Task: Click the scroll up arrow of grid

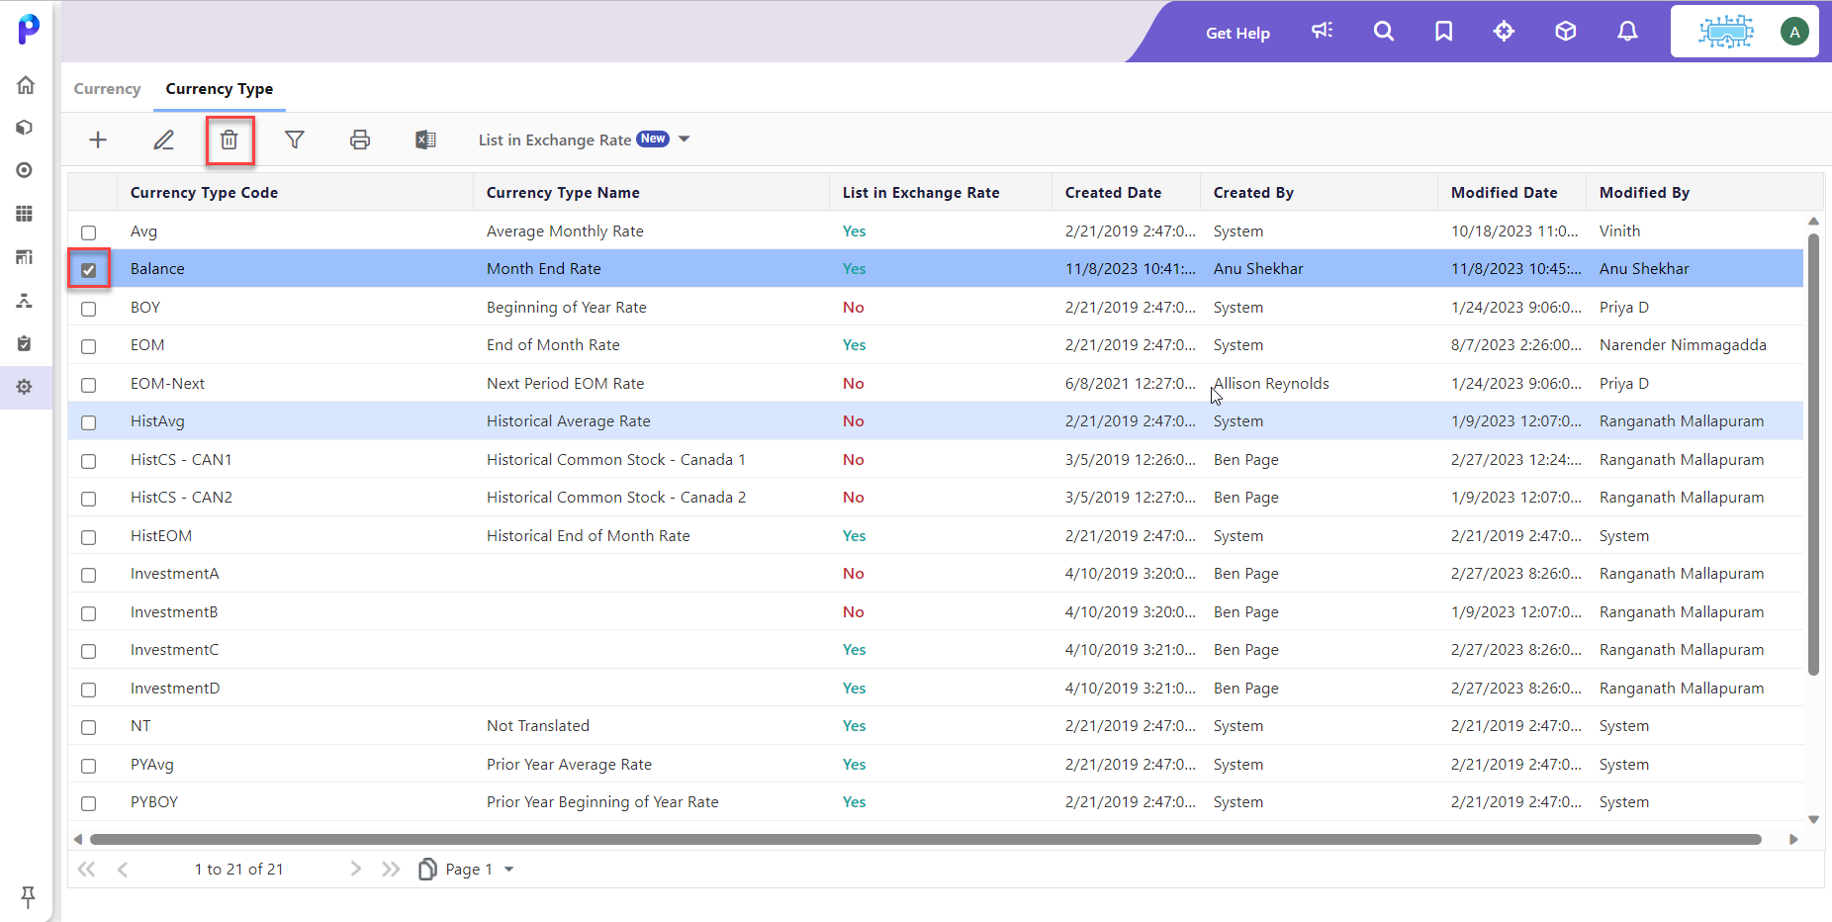Action: pos(1813,222)
